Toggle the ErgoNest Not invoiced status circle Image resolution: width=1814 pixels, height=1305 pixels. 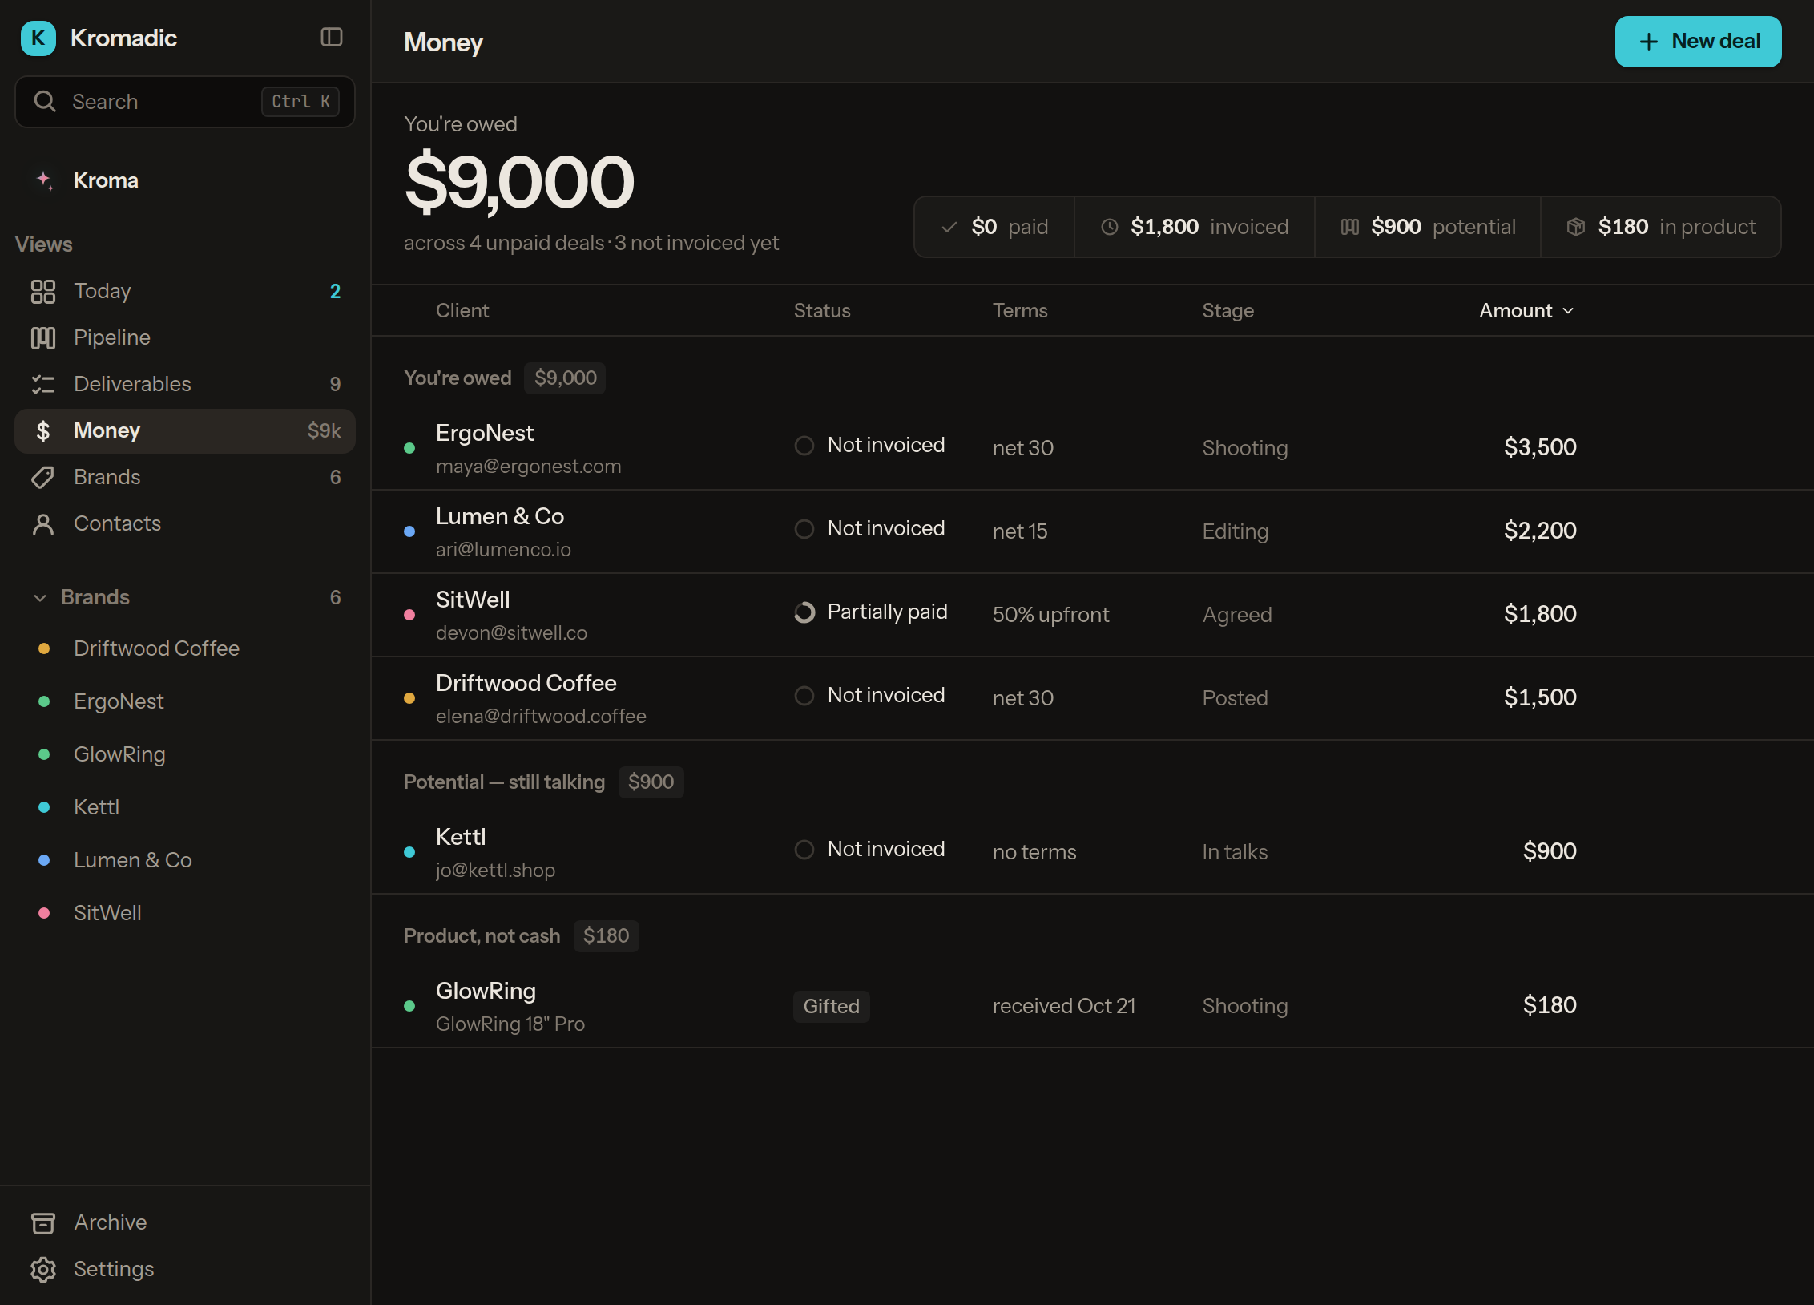point(804,446)
